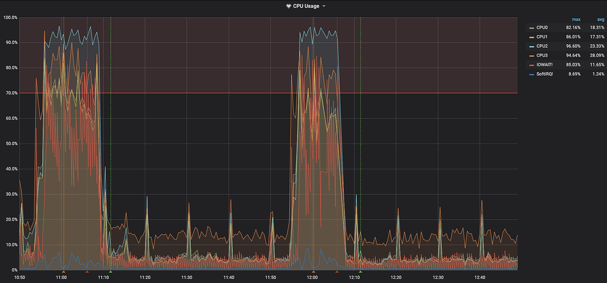Toggle the IOWAIT! series in the legend
607x283 pixels.
point(544,65)
